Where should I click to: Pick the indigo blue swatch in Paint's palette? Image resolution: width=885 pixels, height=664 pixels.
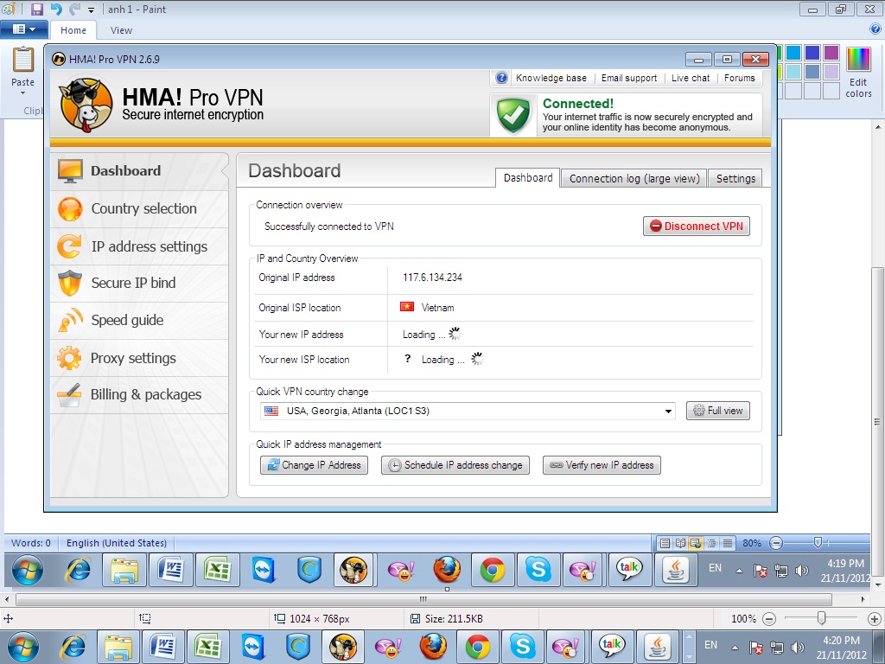812,53
